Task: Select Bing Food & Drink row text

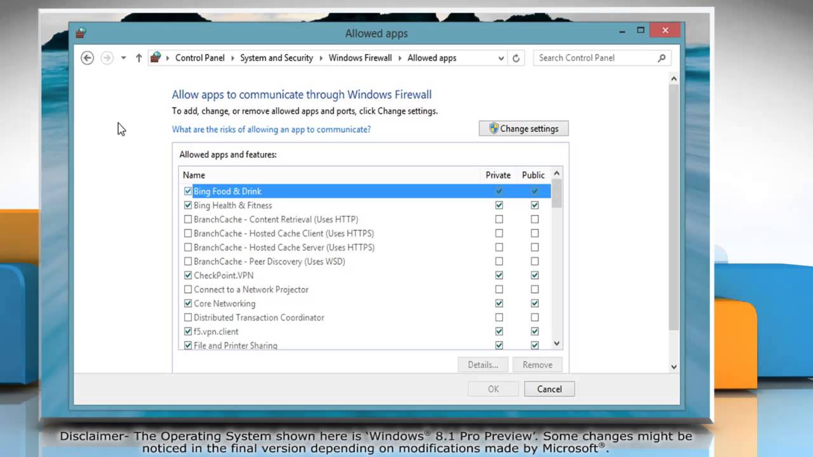Action: 227,191
